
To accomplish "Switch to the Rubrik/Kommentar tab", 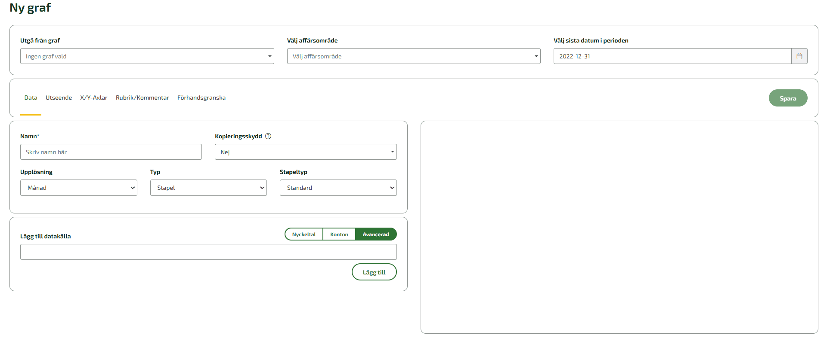I will [142, 98].
